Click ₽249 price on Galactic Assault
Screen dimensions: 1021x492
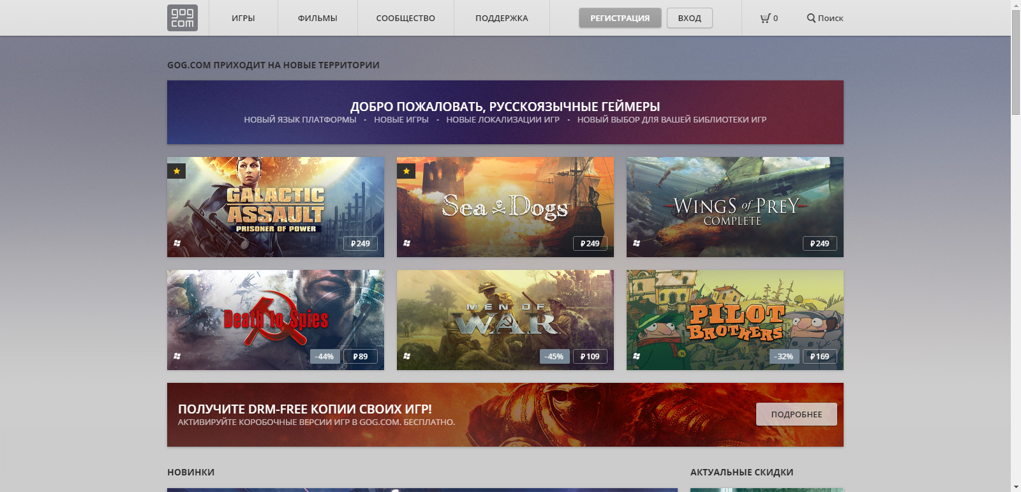(361, 243)
